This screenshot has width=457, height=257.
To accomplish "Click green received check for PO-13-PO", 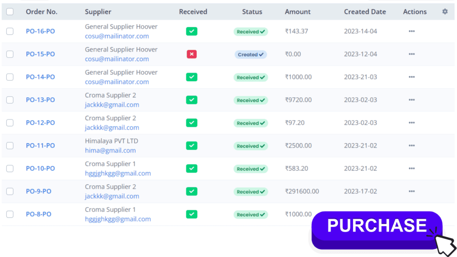I will tap(191, 100).
